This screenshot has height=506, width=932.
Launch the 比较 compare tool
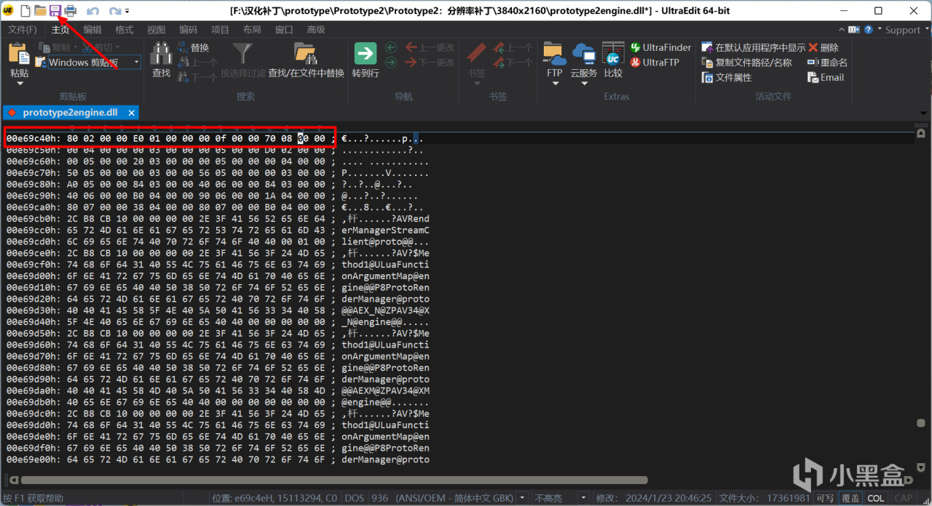coord(613,60)
